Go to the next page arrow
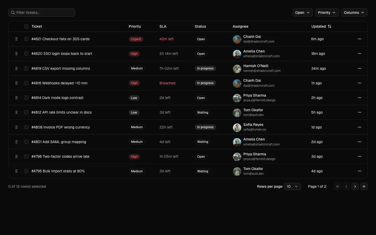The image size is (376, 235). 355,186
